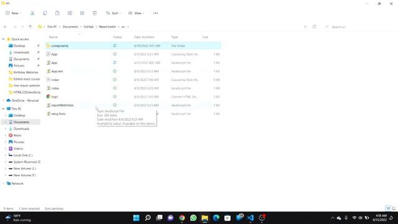398x224 pixels.
Task: Click Documents in address breadcrumb
Action: (70, 27)
